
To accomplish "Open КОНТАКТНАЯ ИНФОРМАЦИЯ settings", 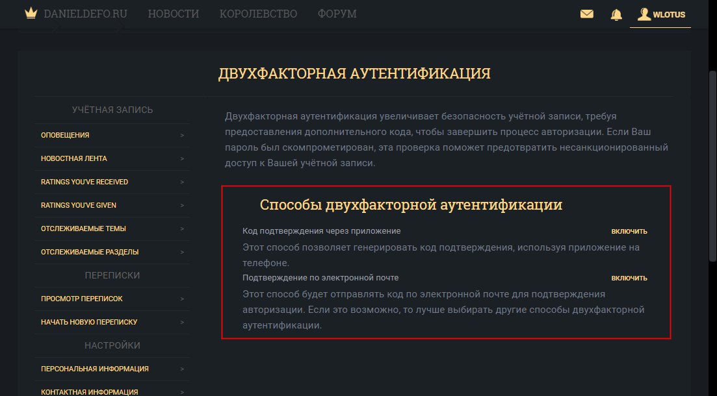I will coord(112,389).
